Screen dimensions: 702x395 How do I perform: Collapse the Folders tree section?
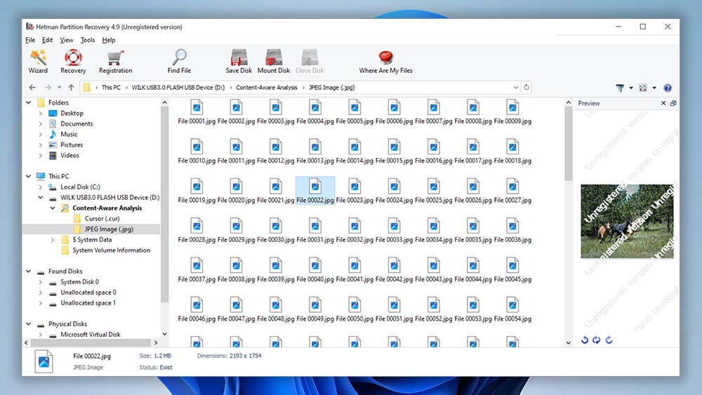29,103
